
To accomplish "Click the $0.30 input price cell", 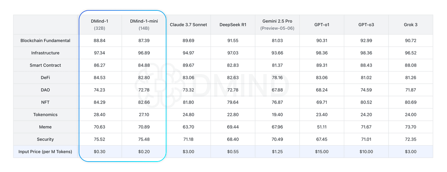I will 99,152.
